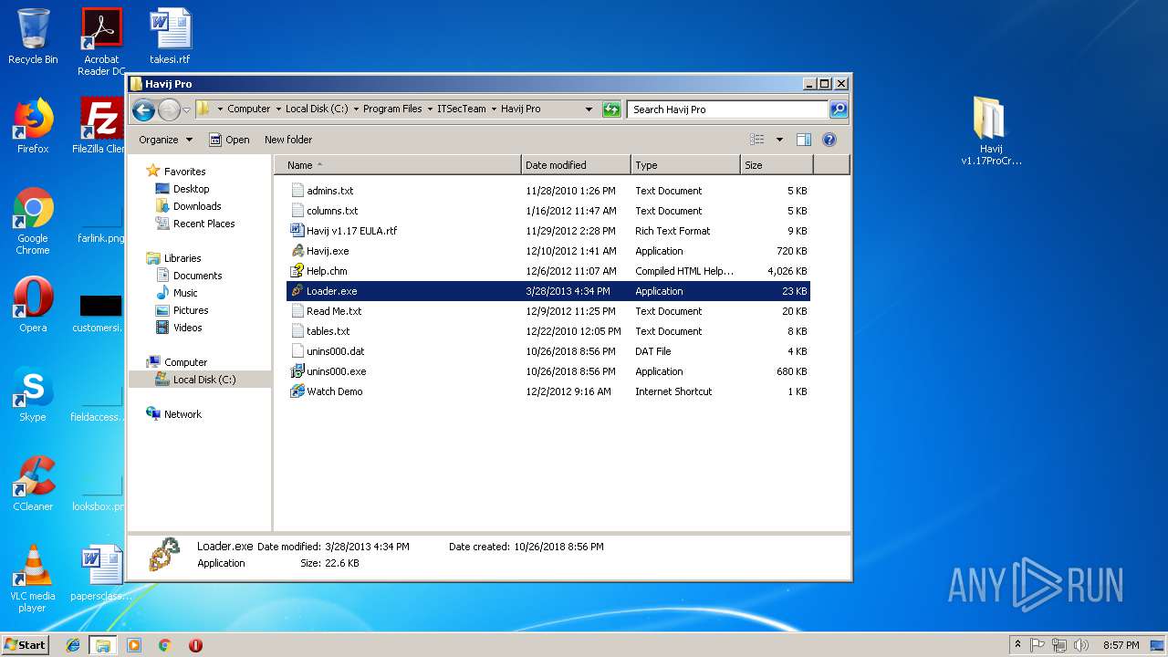Change view with the views icon
This screenshot has height=657, width=1168.
click(757, 140)
